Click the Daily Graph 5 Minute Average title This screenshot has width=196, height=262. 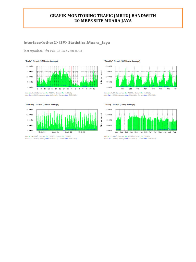[41, 61]
